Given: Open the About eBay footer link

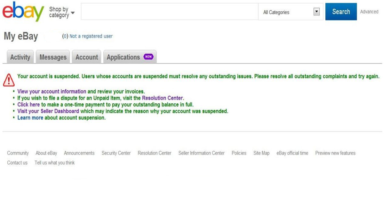Looking at the screenshot, I should 46,153.
